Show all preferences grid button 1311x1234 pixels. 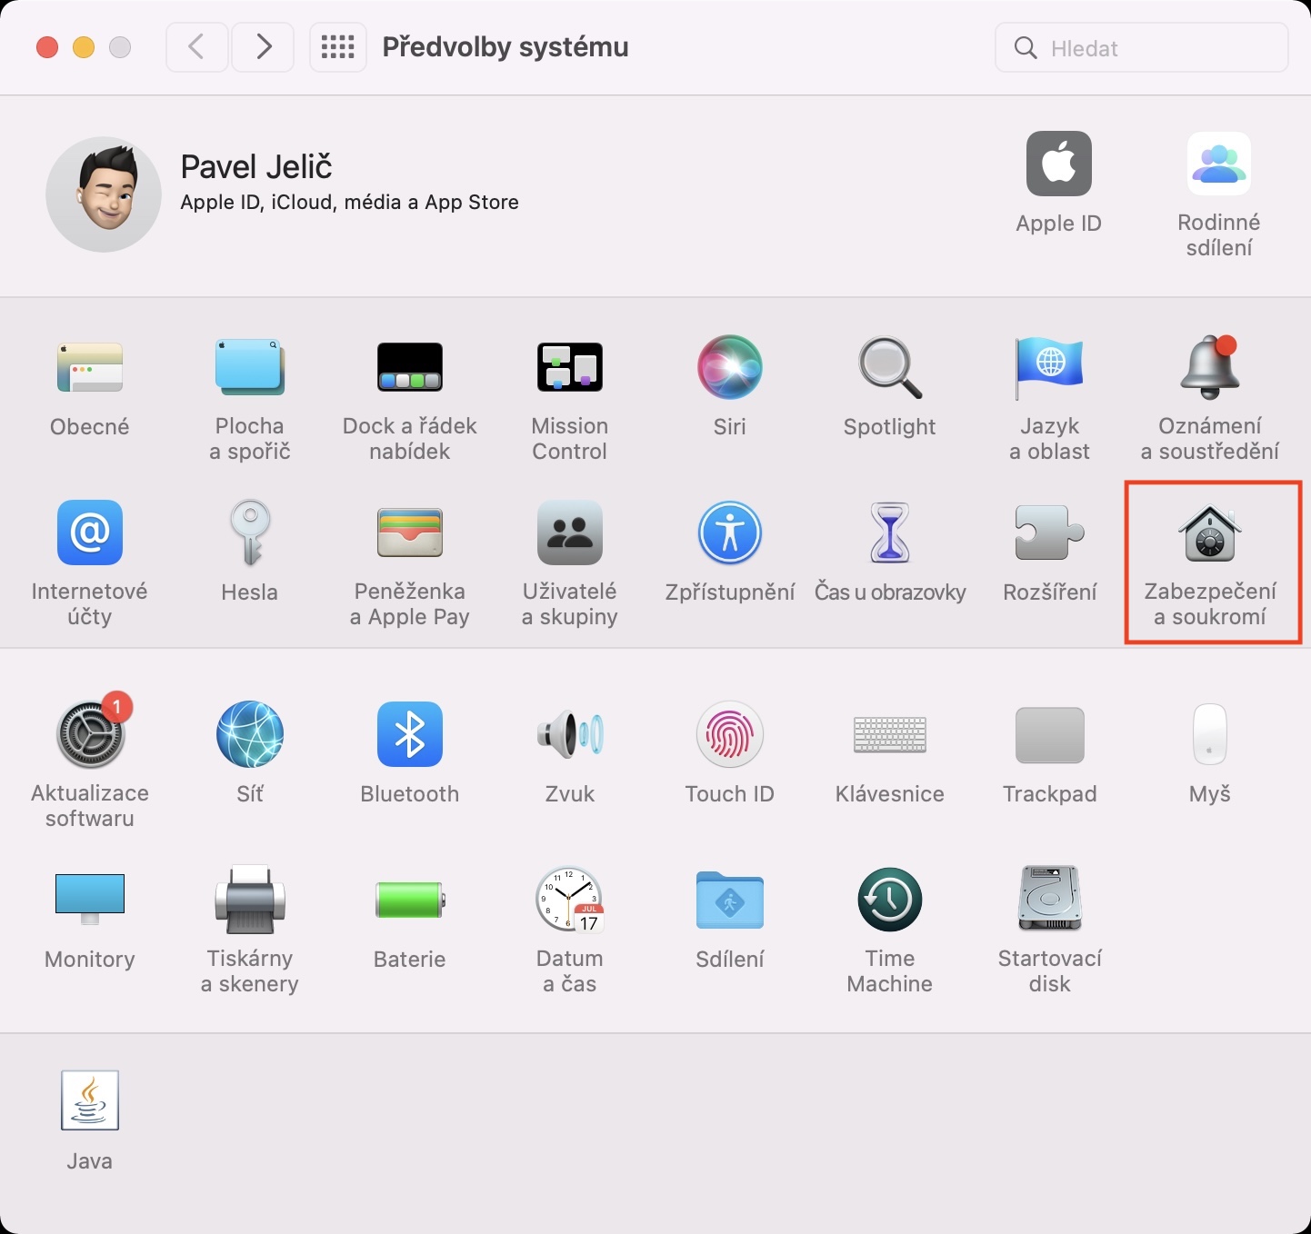click(338, 47)
